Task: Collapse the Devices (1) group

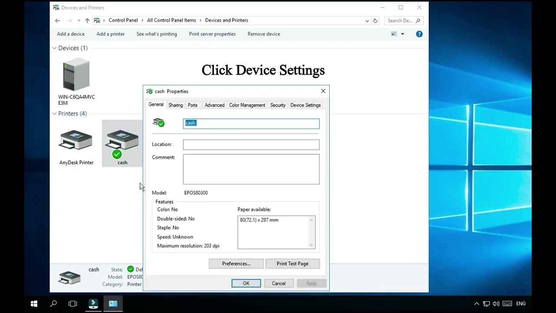Action: click(54, 48)
